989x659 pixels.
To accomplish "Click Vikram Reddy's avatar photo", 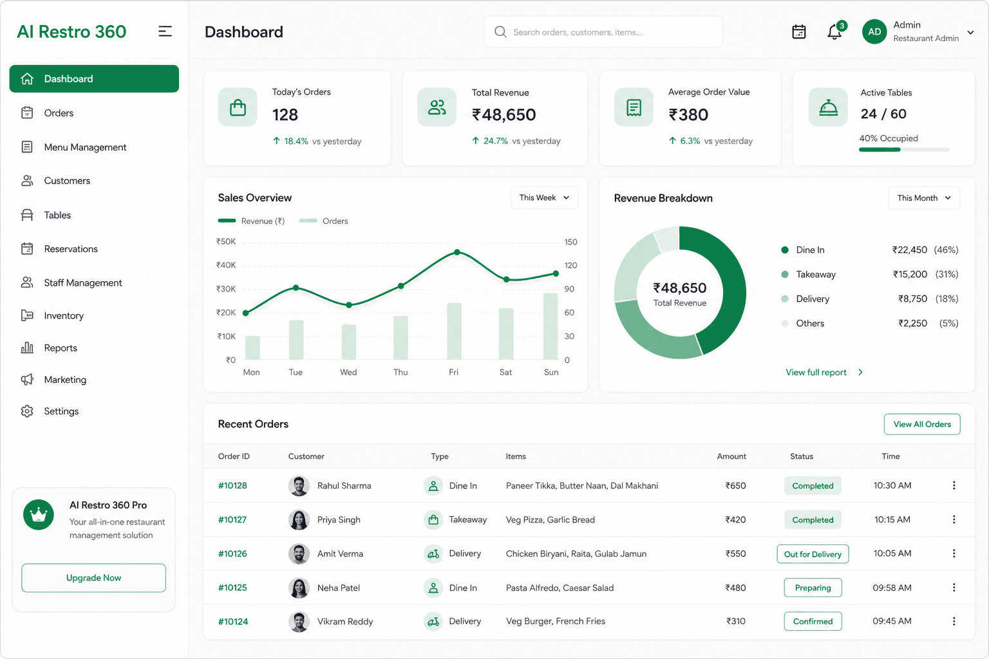I will [x=299, y=622].
